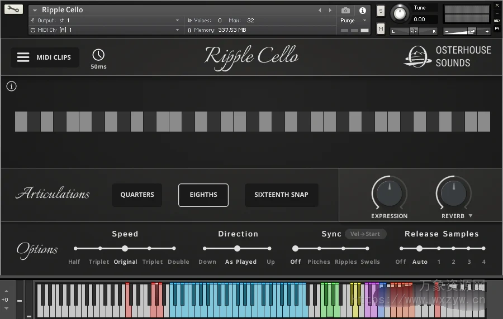Set Release Samples to 4
Viewport: 503px width, 319px height.
pyautogui.click(x=483, y=262)
